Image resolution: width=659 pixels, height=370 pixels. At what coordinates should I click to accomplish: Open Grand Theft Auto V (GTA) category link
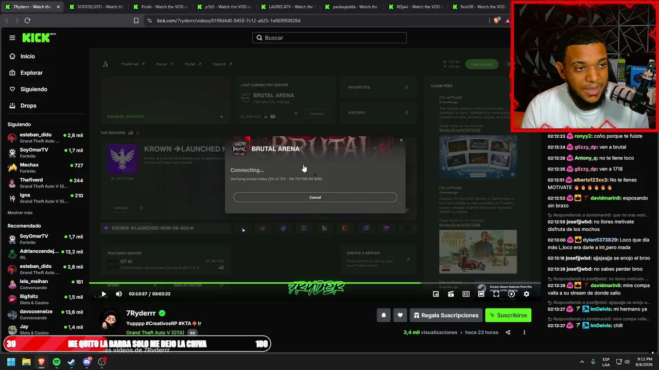(x=155, y=332)
